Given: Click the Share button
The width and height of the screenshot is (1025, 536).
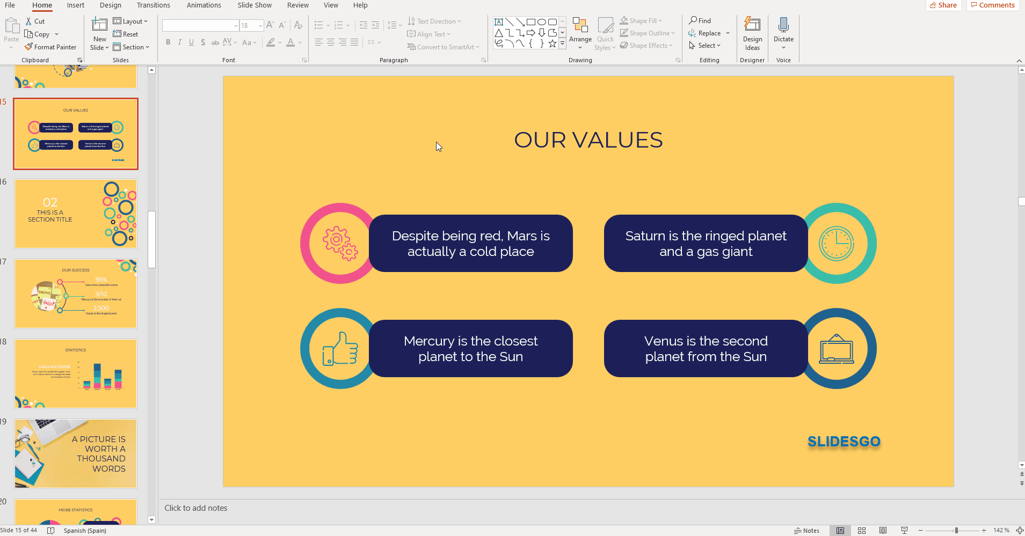Looking at the screenshot, I should click(943, 5).
